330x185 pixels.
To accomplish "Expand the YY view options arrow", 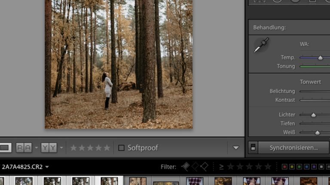I will point(61,148).
